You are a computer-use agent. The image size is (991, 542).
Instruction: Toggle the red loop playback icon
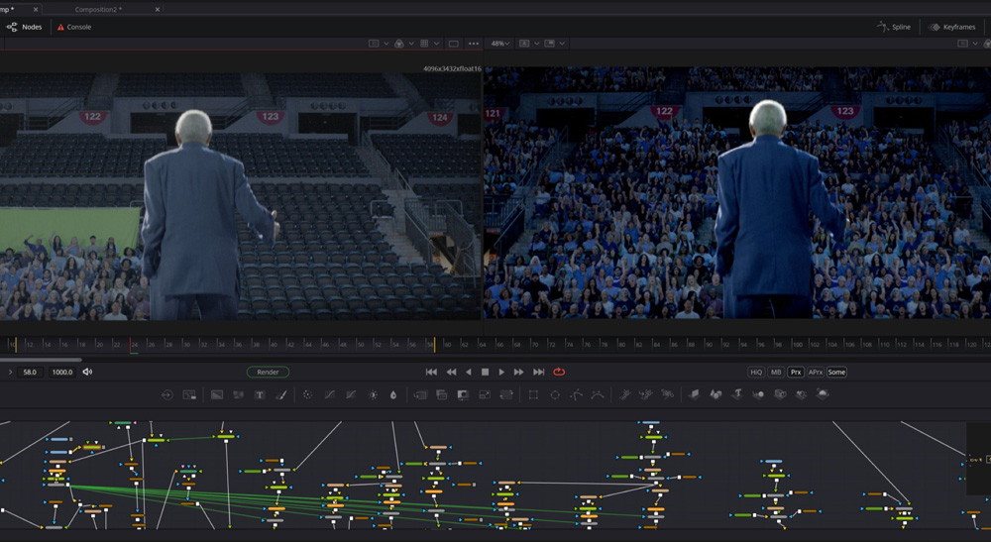559,372
